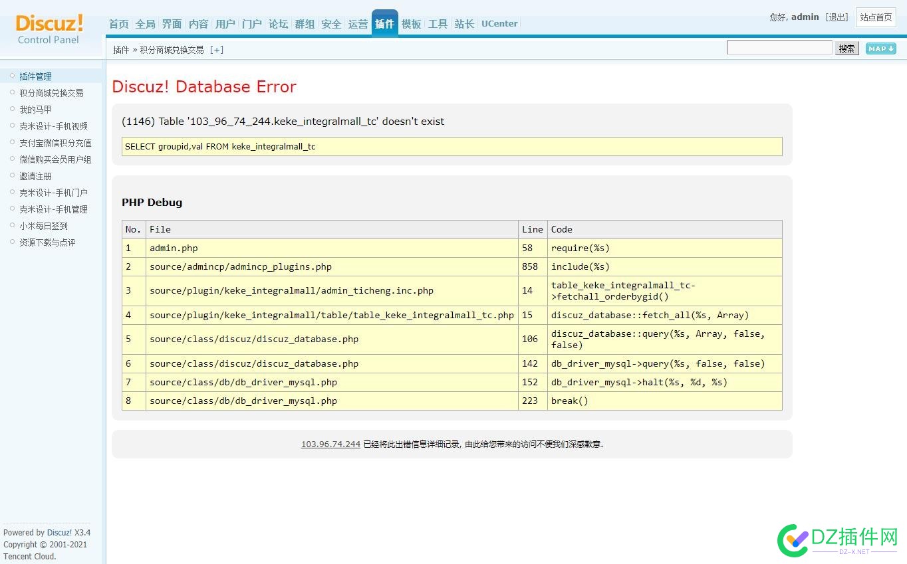Click the Tencent Cloud. footer text

tap(30, 557)
